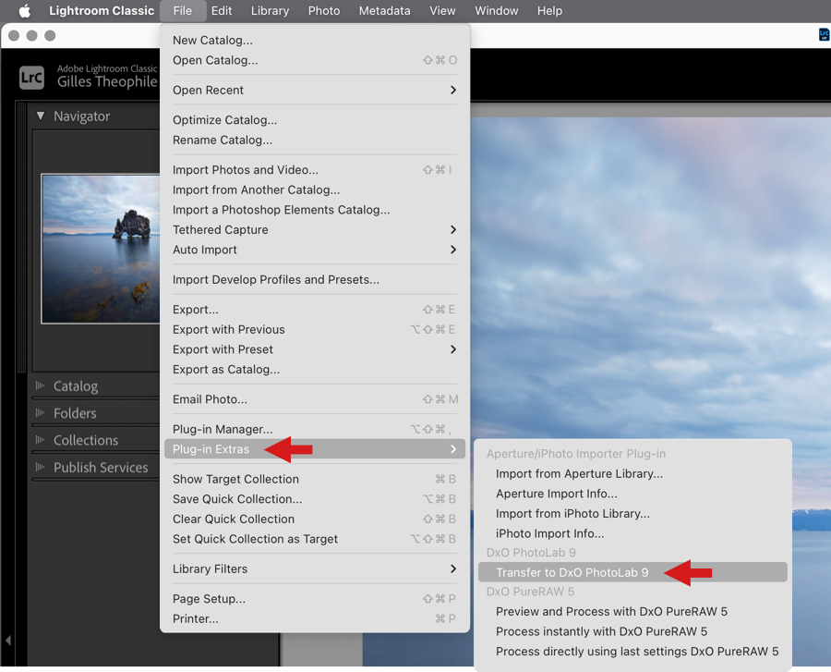This screenshot has width=831, height=672.
Task: Open the Export with Preset submenu
Action: (315, 349)
